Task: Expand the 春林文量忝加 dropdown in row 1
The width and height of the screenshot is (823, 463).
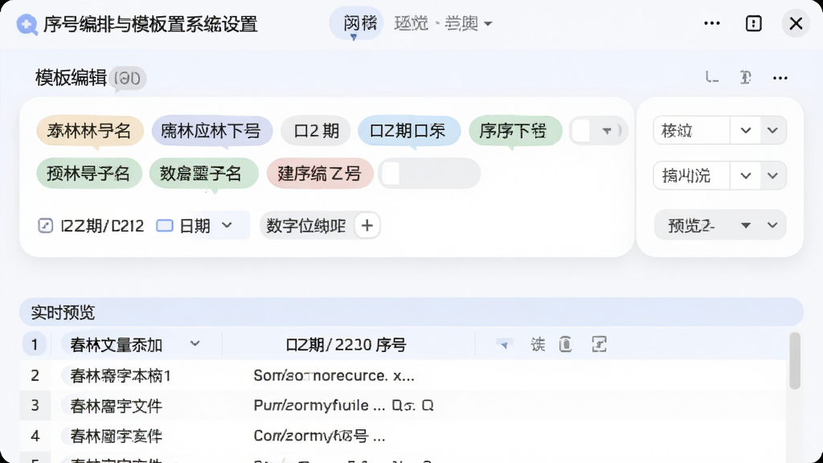Action: (x=194, y=344)
